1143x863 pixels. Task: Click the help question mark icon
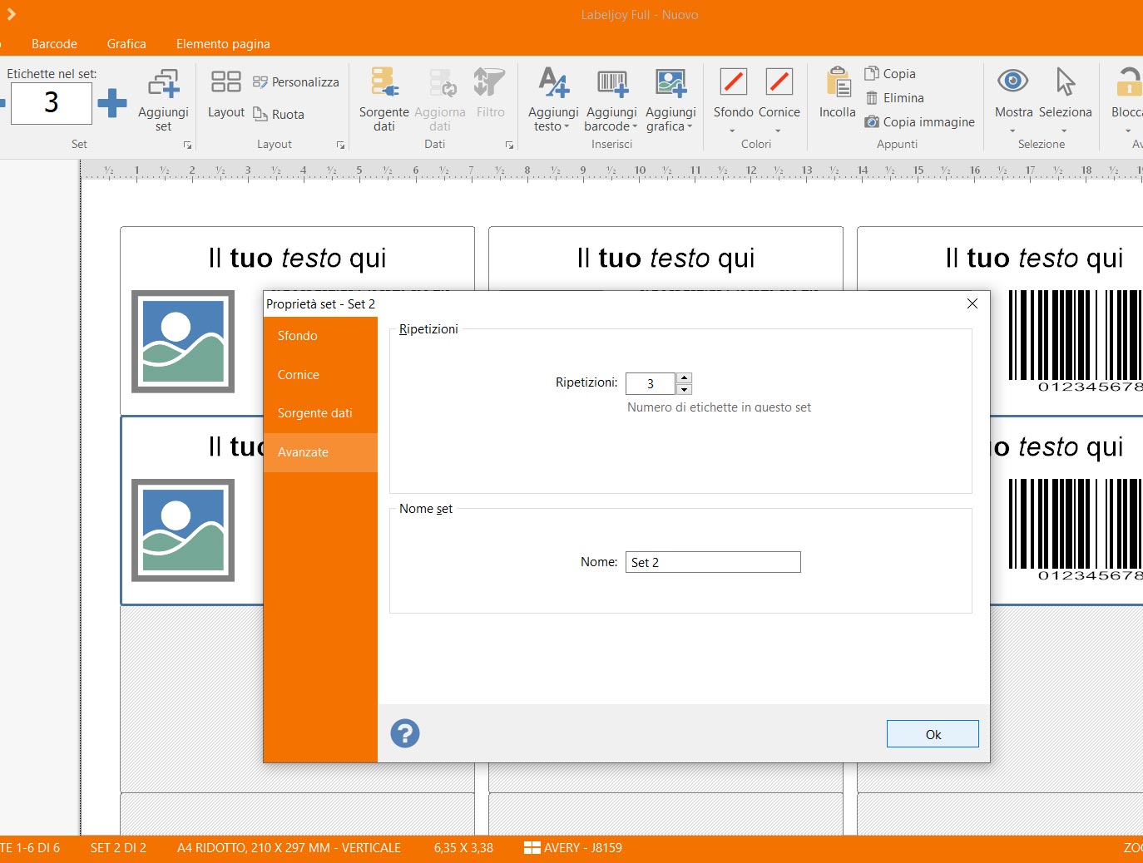(x=405, y=733)
